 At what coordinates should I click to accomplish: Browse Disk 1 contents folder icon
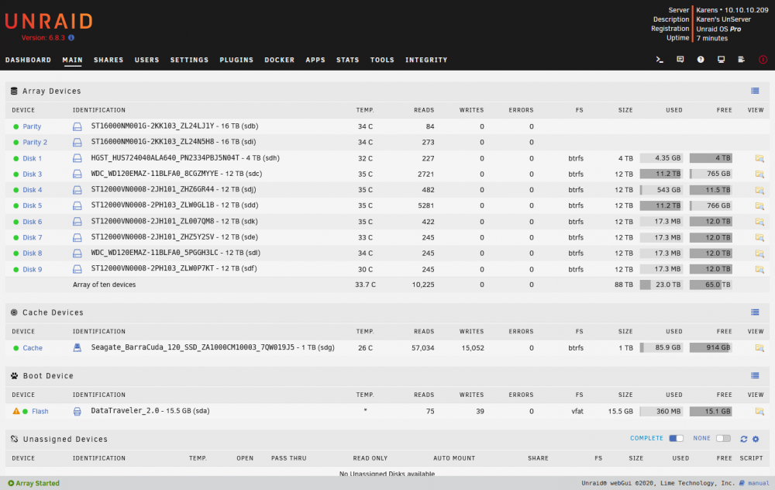tap(759, 158)
